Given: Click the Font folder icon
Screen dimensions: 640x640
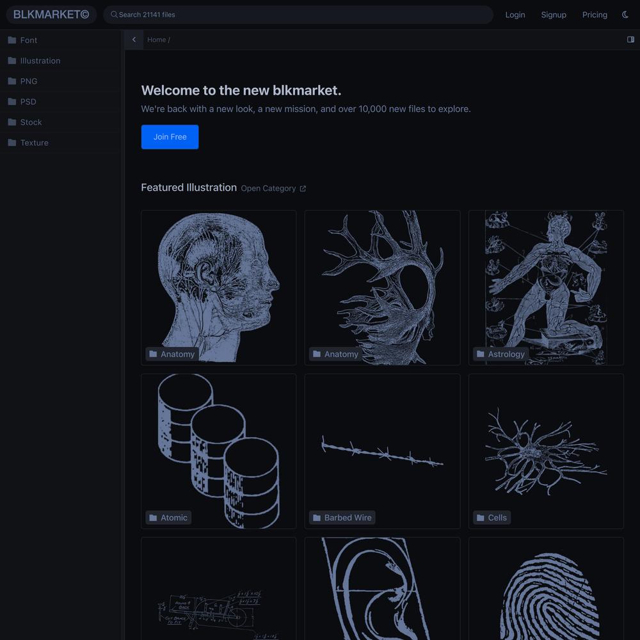Looking at the screenshot, I should tap(12, 40).
